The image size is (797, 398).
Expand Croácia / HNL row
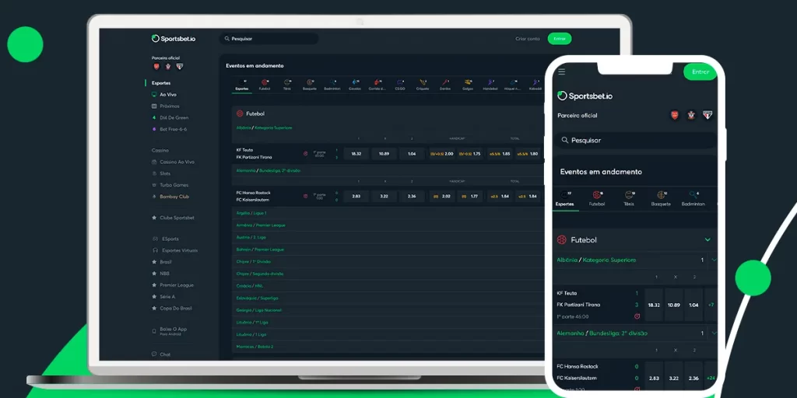pos(388,286)
